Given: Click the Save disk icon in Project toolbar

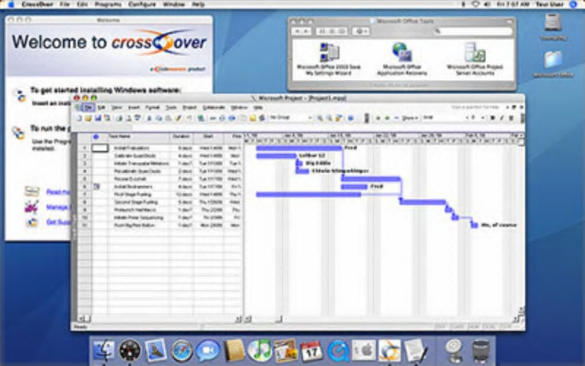Looking at the screenshot, I should click(97, 118).
